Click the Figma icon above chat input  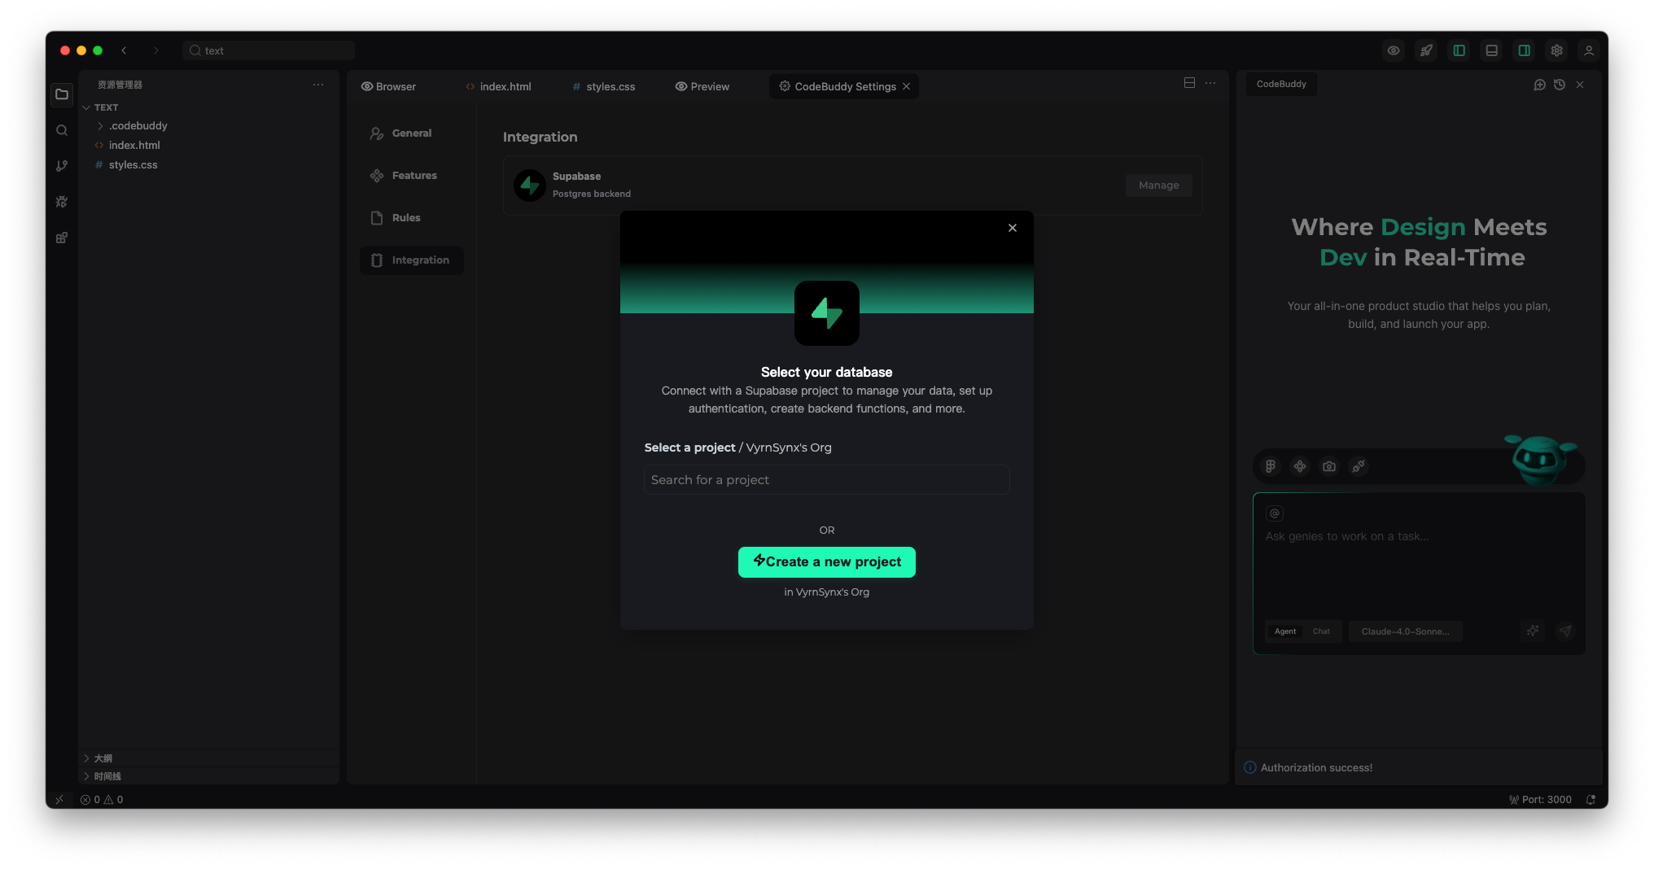[1271, 466]
